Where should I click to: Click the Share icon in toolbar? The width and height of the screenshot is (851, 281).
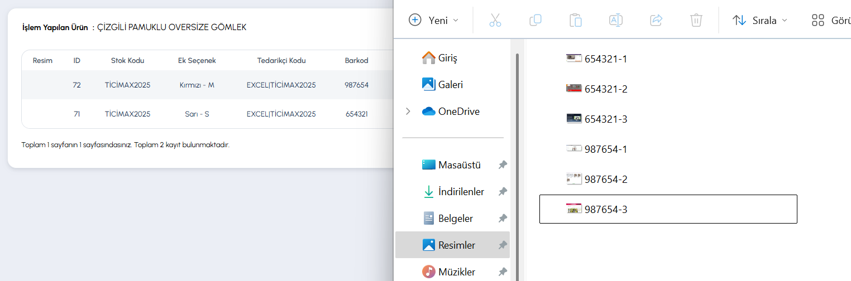point(656,21)
